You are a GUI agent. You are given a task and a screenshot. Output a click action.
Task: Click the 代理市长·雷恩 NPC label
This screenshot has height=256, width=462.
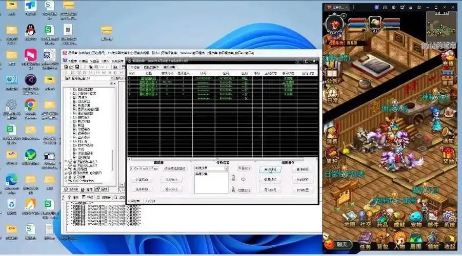[394, 201]
